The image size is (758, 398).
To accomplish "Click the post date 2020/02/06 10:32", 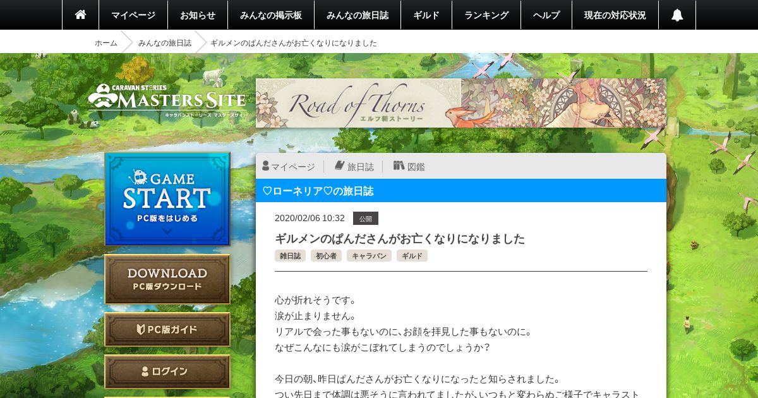I will pos(310,218).
